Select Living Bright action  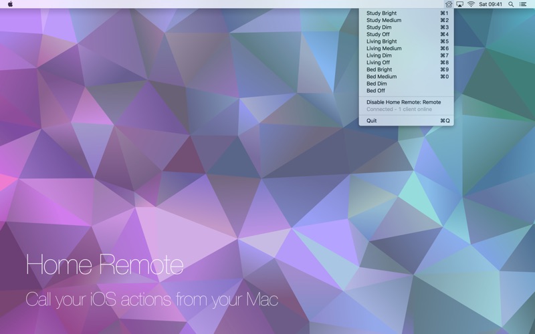pos(407,41)
